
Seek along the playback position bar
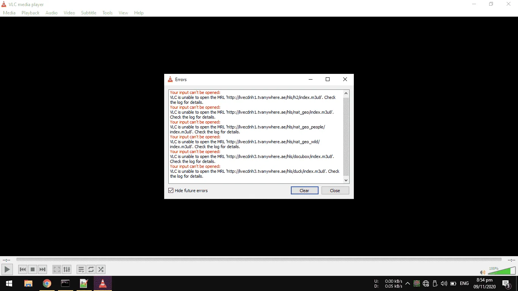point(259,260)
